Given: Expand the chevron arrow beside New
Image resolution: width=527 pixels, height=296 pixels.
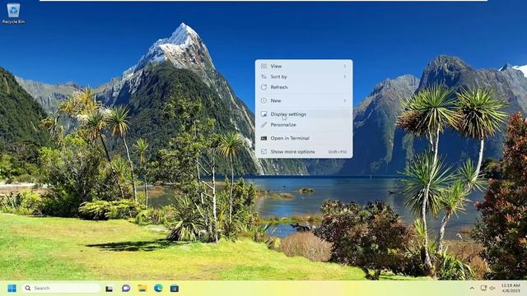Looking at the screenshot, I should (345, 100).
